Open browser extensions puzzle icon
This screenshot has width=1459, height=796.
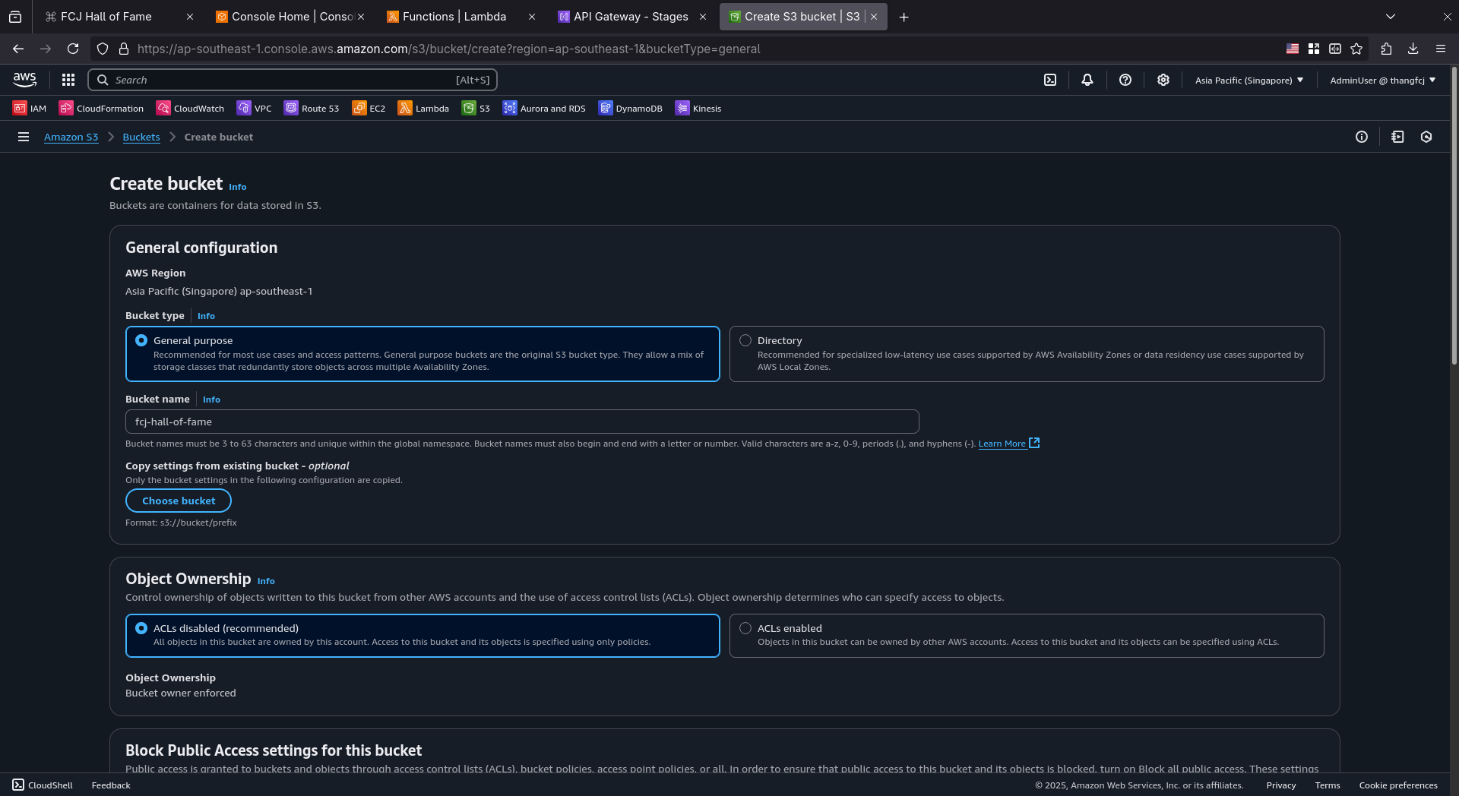point(1386,49)
